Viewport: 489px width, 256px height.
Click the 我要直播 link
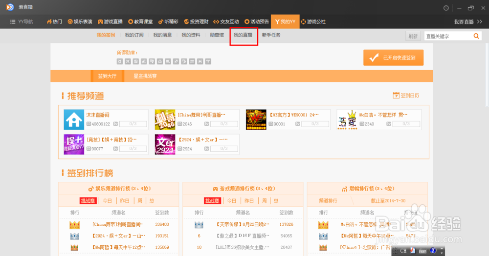tap(464, 22)
